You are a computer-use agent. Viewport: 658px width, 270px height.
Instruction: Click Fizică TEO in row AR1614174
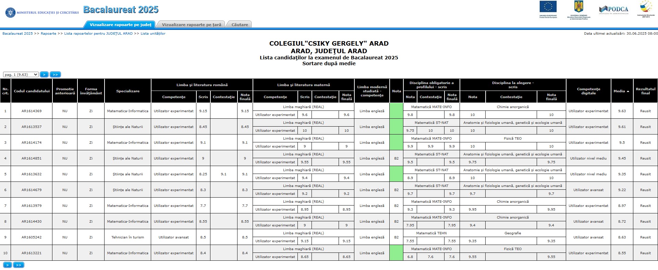(513, 139)
